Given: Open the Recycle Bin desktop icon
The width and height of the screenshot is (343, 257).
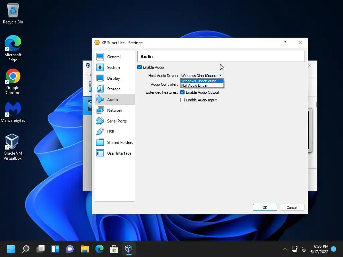Looking at the screenshot, I should (x=13, y=14).
